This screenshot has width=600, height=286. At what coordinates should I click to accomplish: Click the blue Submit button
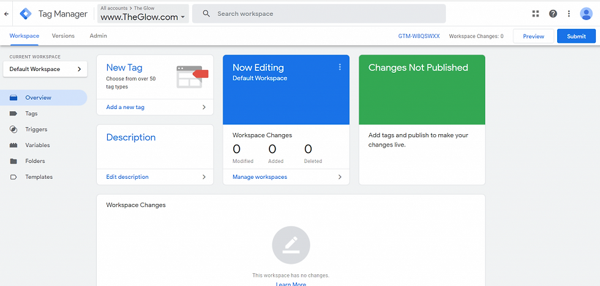coord(576,36)
